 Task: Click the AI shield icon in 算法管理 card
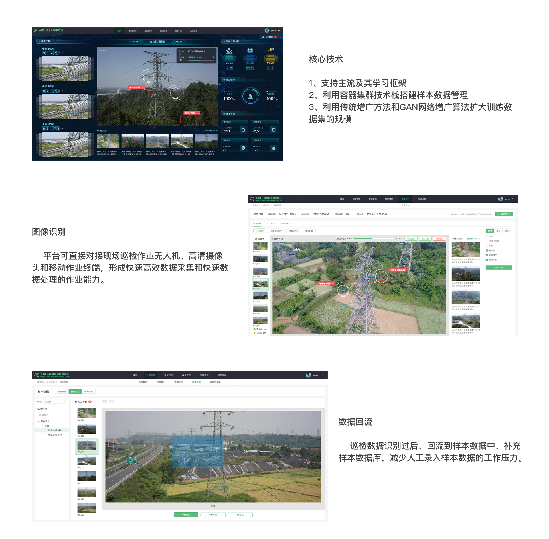tap(243, 148)
